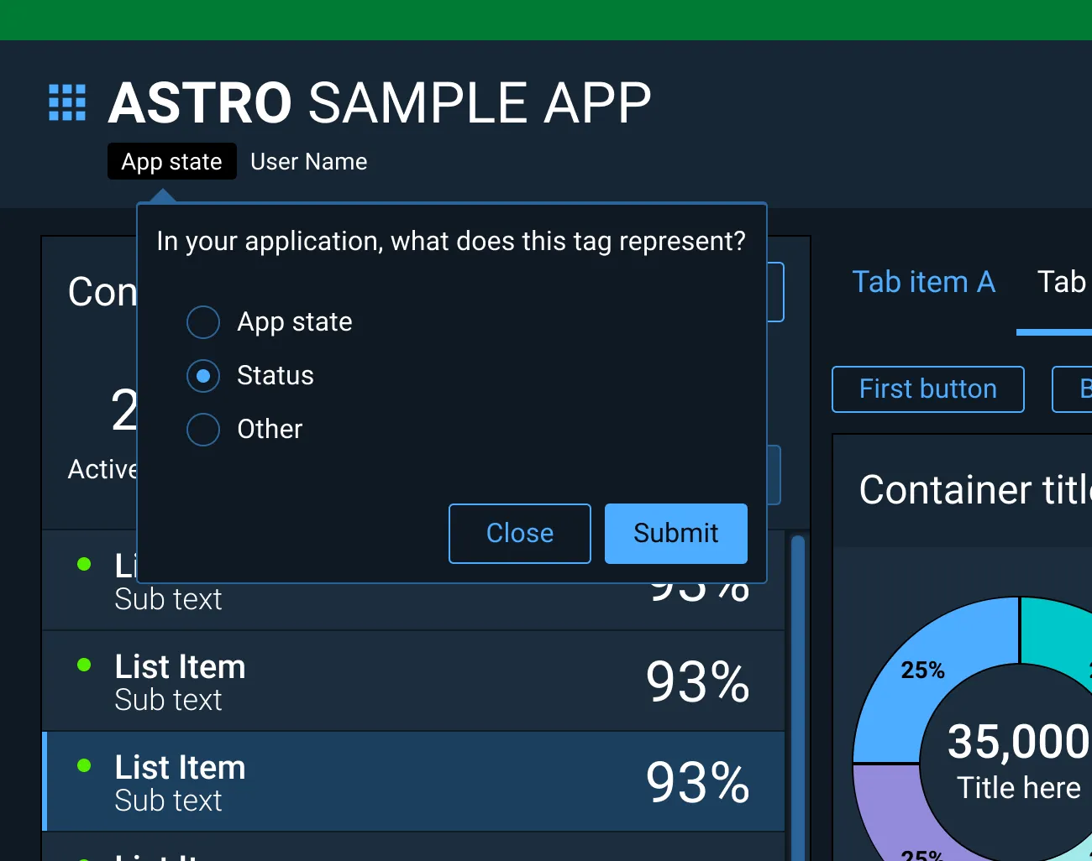Image resolution: width=1092 pixels, height=861 pixels.
Task: Click the blue 25% segment of the donut chart
Action: click(921, 670)
